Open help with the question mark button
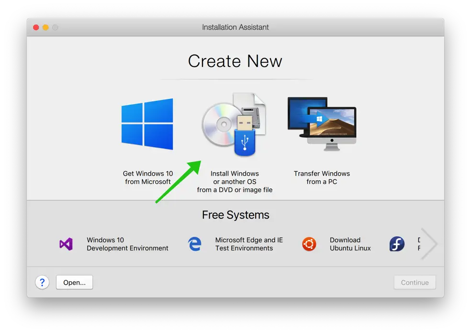This screenshot has height=333, width=471. click(42, 282)
